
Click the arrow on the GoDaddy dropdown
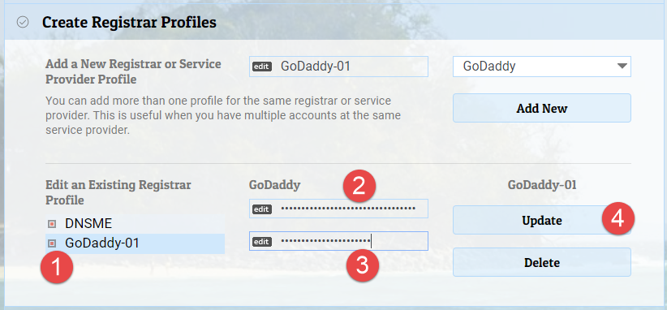point(622,67)
